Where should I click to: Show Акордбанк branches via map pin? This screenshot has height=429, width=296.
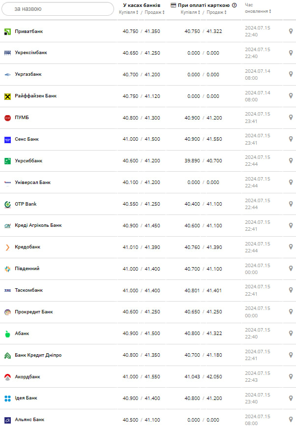(291, 377)
